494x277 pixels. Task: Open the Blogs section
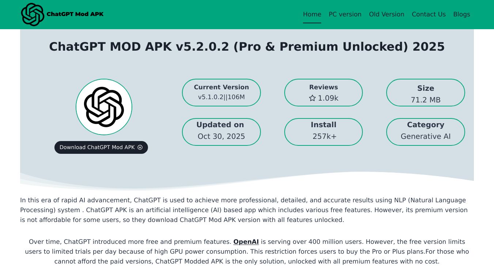[x=461, y=14]
